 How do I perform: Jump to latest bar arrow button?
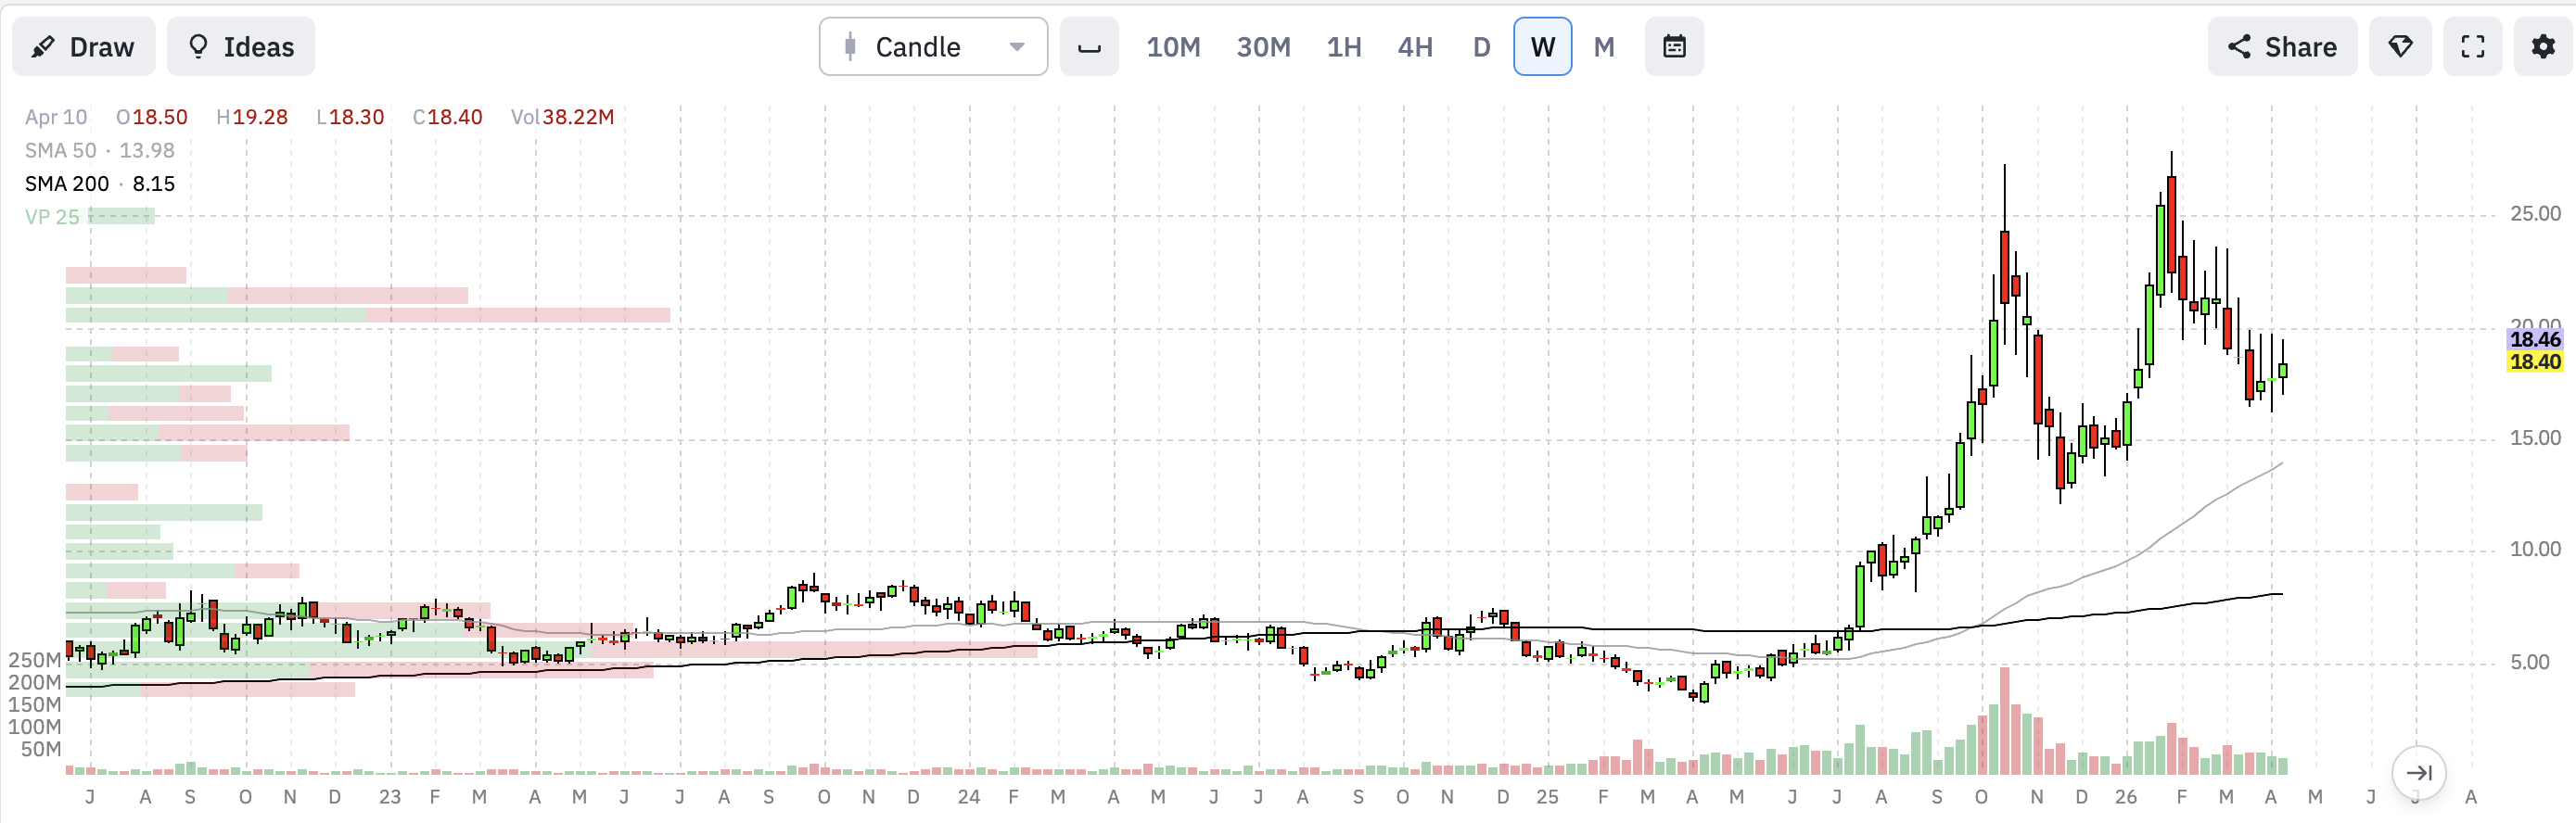[x=2418, y=772]
